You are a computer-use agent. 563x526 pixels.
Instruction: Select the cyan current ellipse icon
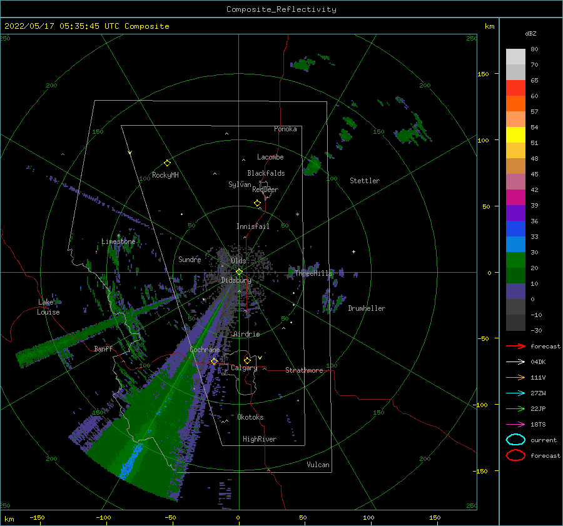pyautogui.click(x=515, y=440)
